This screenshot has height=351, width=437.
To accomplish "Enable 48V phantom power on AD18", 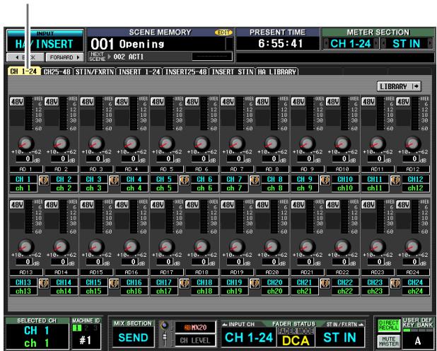I will tap(192, 205).
